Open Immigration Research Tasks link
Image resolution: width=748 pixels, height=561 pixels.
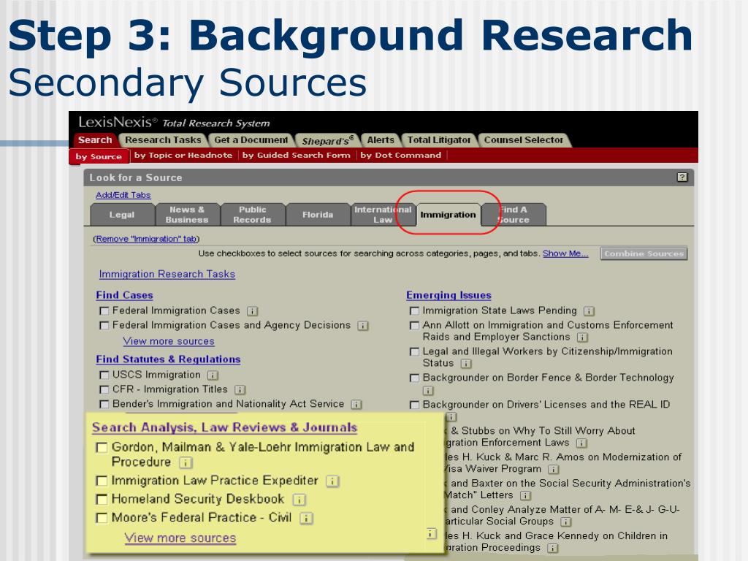pos(167,275)
